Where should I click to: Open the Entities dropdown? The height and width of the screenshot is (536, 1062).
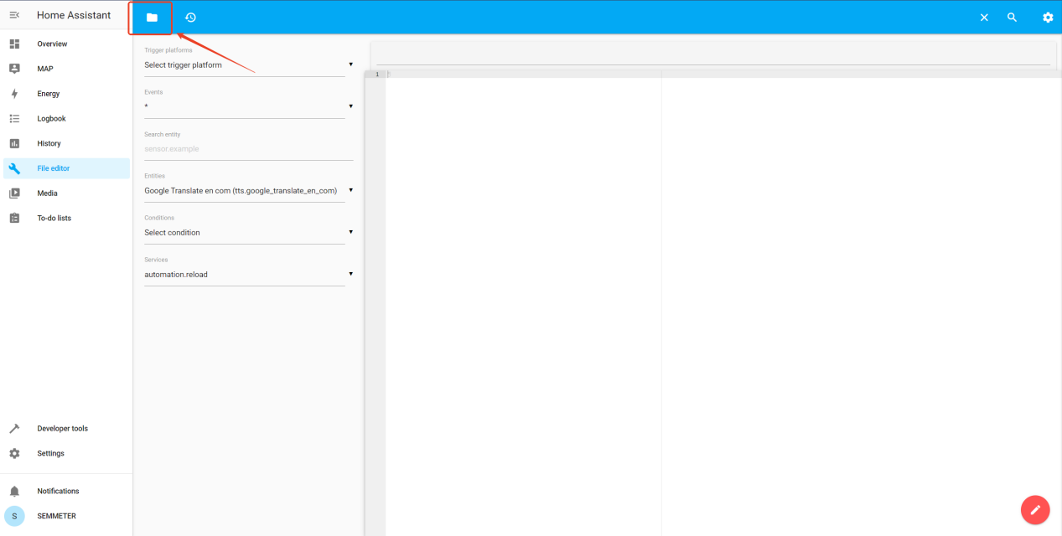coord(248,190)
